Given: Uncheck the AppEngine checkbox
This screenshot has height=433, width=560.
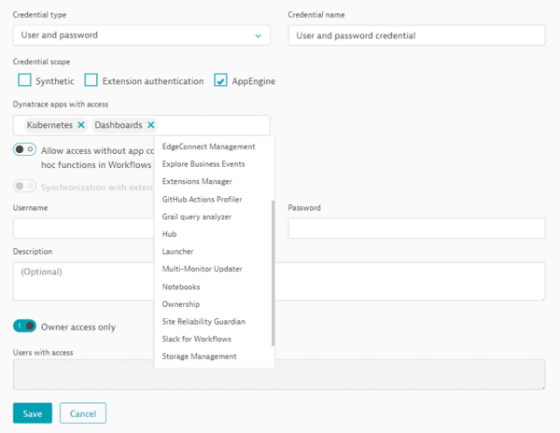Looking at the screenshot, I should coord(220,80).
